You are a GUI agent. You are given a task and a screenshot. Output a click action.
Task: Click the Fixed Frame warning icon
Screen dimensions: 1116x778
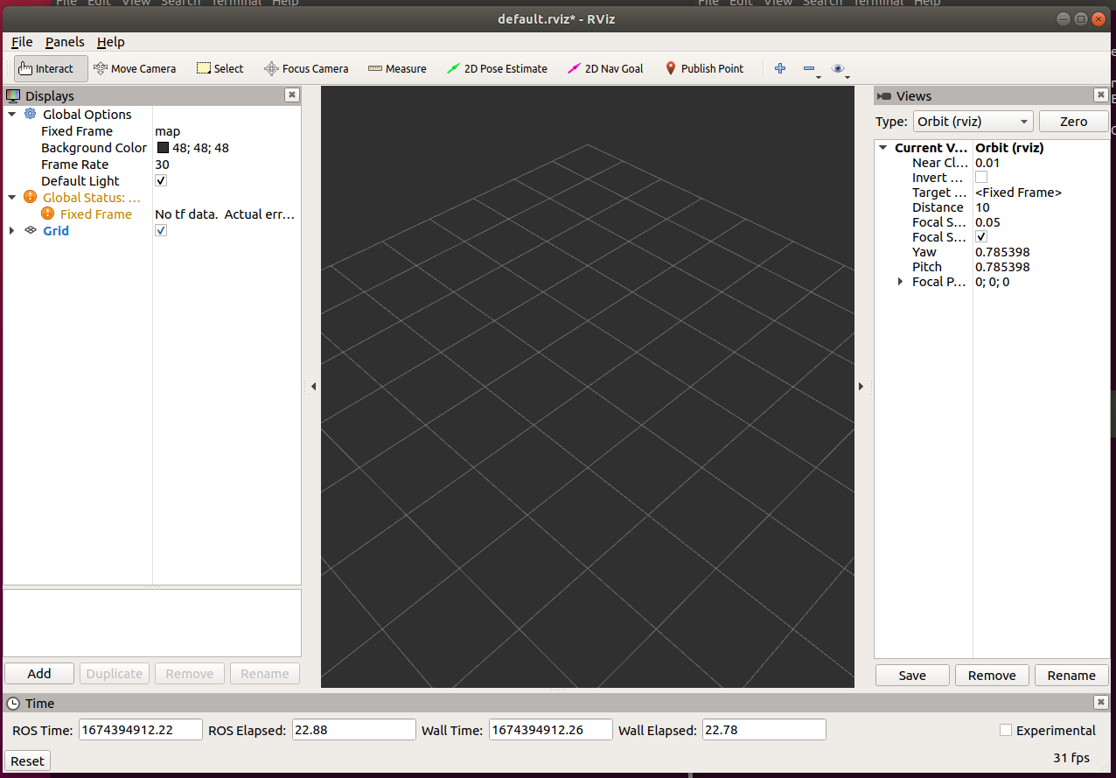click(x=48, y=214)
